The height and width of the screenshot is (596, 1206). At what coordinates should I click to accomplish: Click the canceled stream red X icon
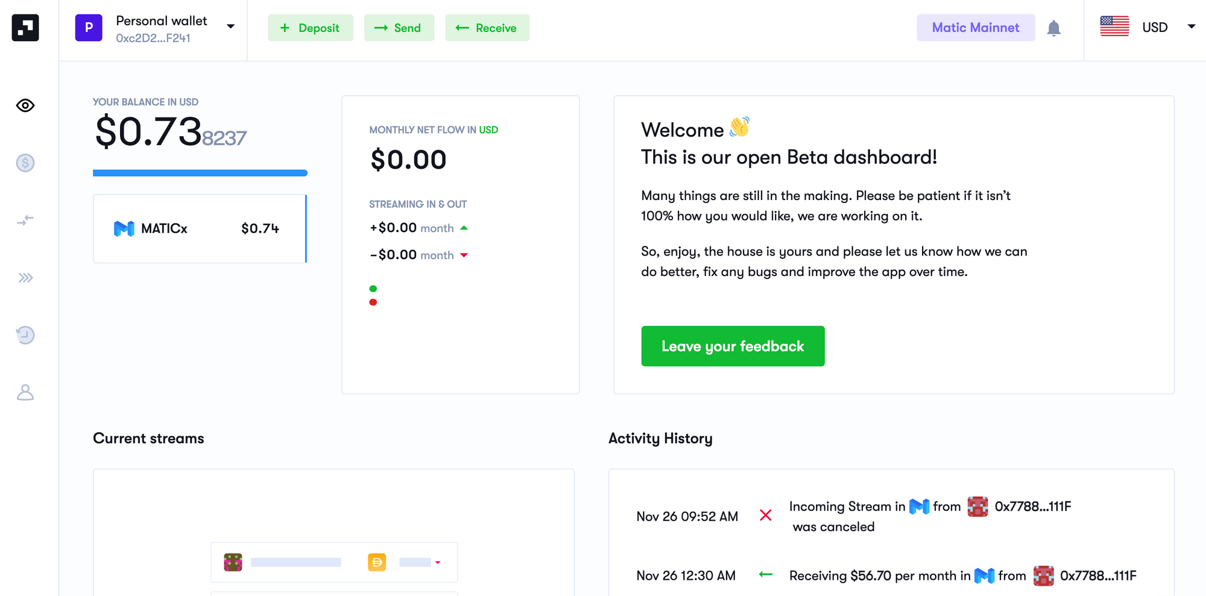[766, 515]
